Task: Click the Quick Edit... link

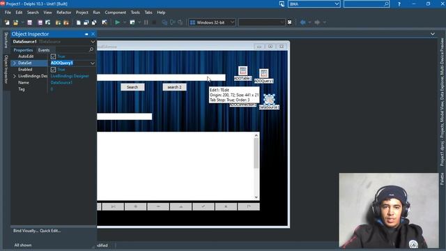Action: (x=50, y=231)
